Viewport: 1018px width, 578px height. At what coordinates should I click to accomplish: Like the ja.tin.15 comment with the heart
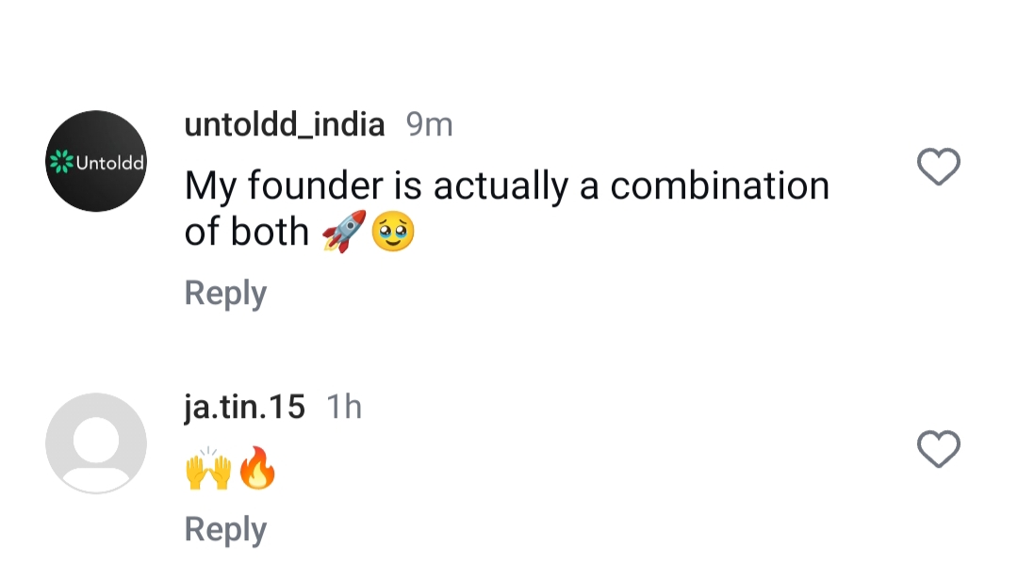[938, 449]
